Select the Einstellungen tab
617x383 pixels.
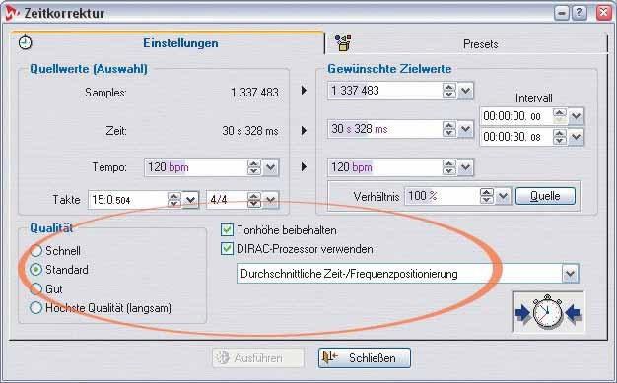click(x=168, y=42)
